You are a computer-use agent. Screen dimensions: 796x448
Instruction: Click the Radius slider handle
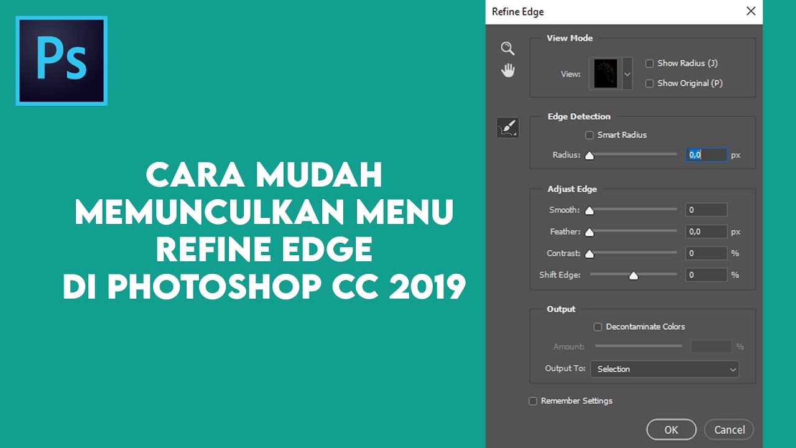(x=590, y=156)
